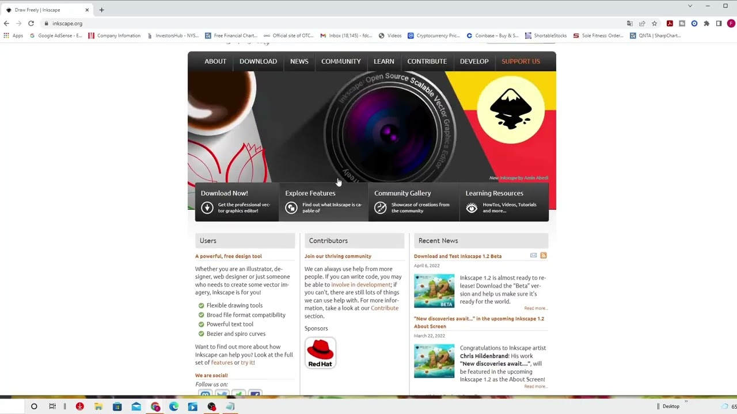Open the ShortableStocks bookmark

click(x=546, y=36)
